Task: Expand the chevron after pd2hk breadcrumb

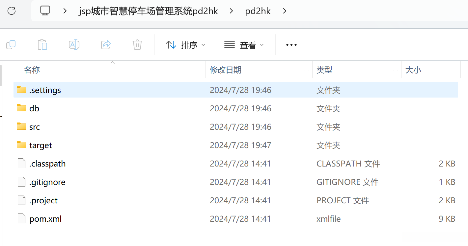Action: [285, 11]
